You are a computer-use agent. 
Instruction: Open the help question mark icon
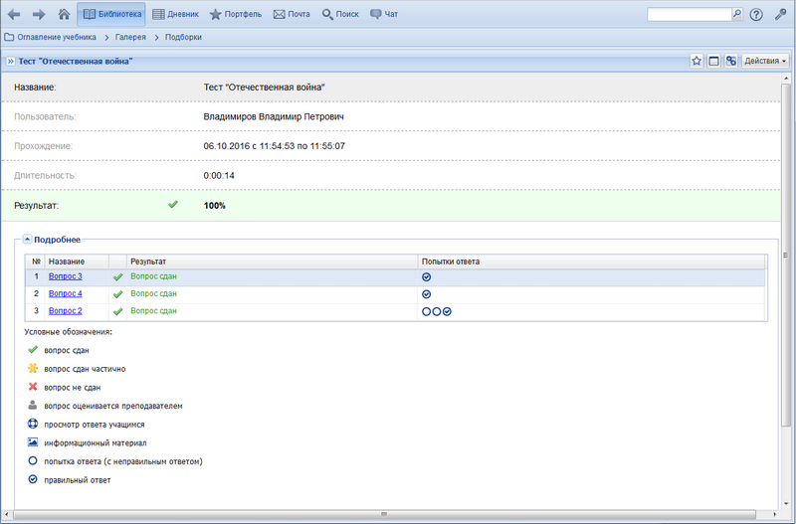pyautogui.click(x=756, y=15)
